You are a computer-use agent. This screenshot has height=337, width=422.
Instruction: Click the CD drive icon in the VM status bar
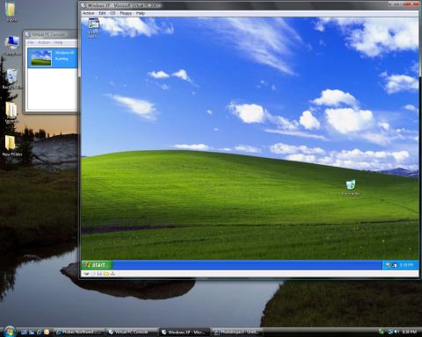click(93, 274)
